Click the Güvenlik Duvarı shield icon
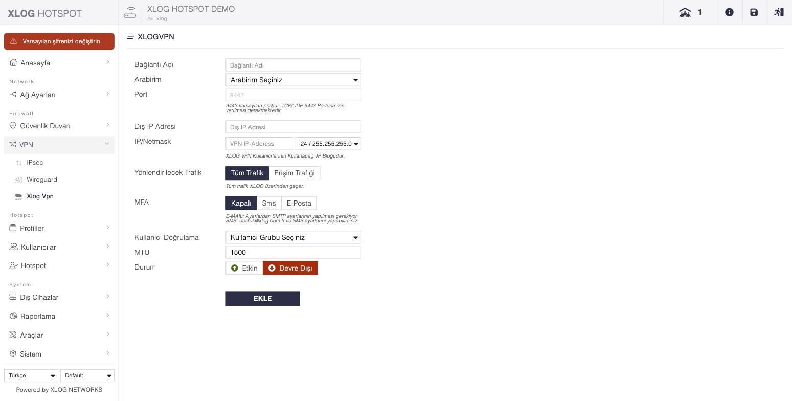 click(x=13, y=126)
